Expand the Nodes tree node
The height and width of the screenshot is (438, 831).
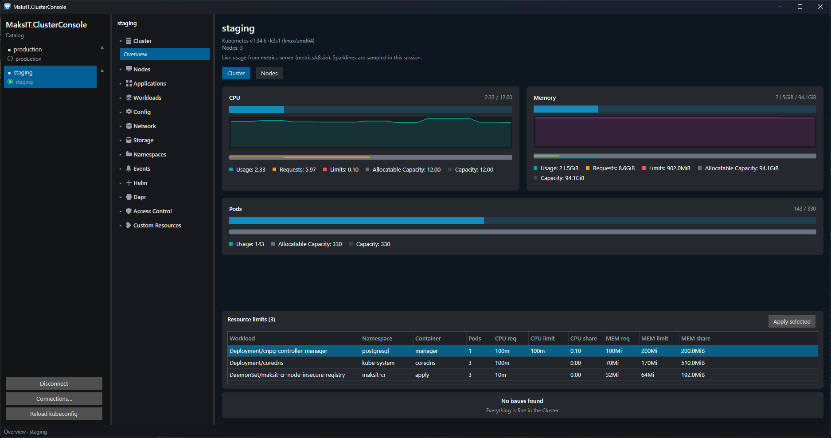[x=121, y=70]
